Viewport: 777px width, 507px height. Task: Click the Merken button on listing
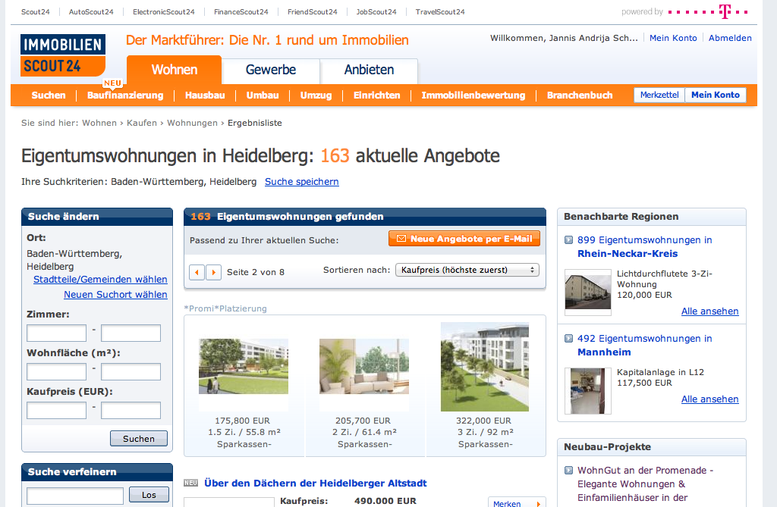pos(517,502)
